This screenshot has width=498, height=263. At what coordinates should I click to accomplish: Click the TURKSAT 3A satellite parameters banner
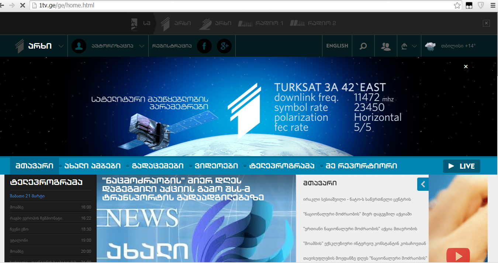point(249,106)
